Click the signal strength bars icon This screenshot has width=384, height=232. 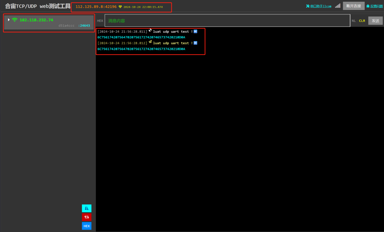tap(338, 6)
